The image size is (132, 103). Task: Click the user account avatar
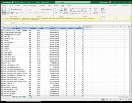[x=110, y=2]
